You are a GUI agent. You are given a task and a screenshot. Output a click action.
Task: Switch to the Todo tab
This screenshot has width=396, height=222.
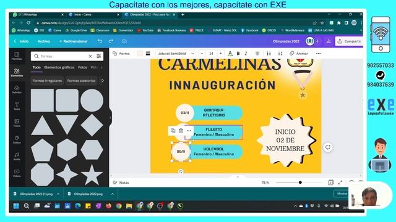37,67
